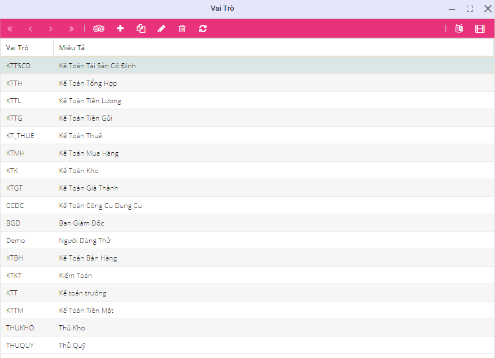Jump to the last record
This screenshot has width=495, height=358.
(71, 29)
